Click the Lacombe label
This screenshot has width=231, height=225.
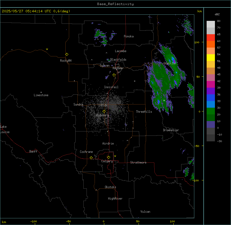coord(121,51)
